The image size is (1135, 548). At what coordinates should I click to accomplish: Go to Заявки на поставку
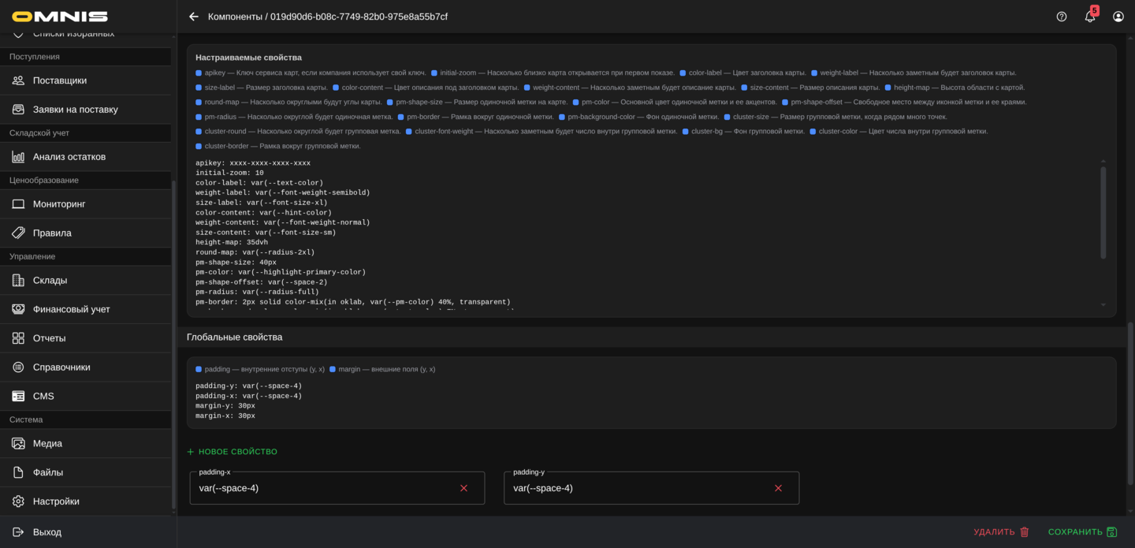[x=75, y=110]
